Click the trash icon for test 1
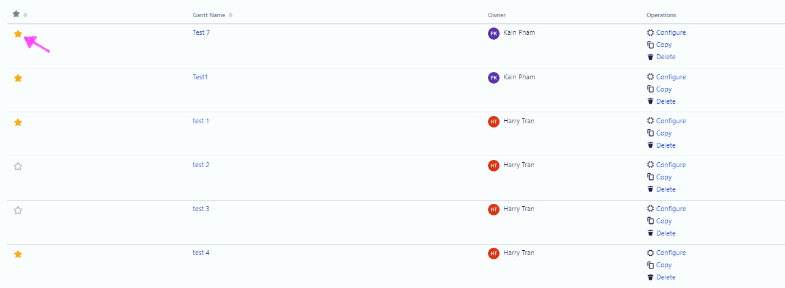 (x=650, y=145)
